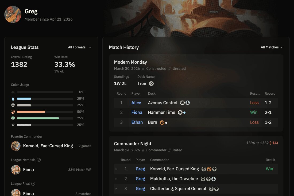Open Fiona's name under League Rival
Screen dimensions: 294x196
[29, 194]
